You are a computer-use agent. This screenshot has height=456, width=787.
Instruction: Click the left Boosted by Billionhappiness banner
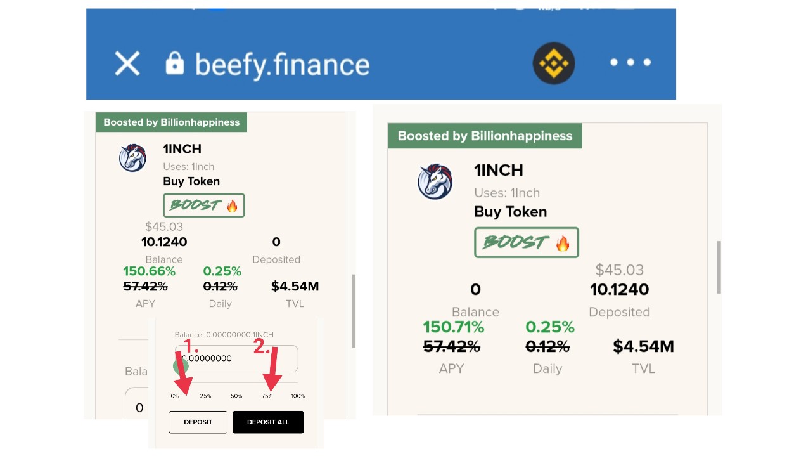point(172,122)
